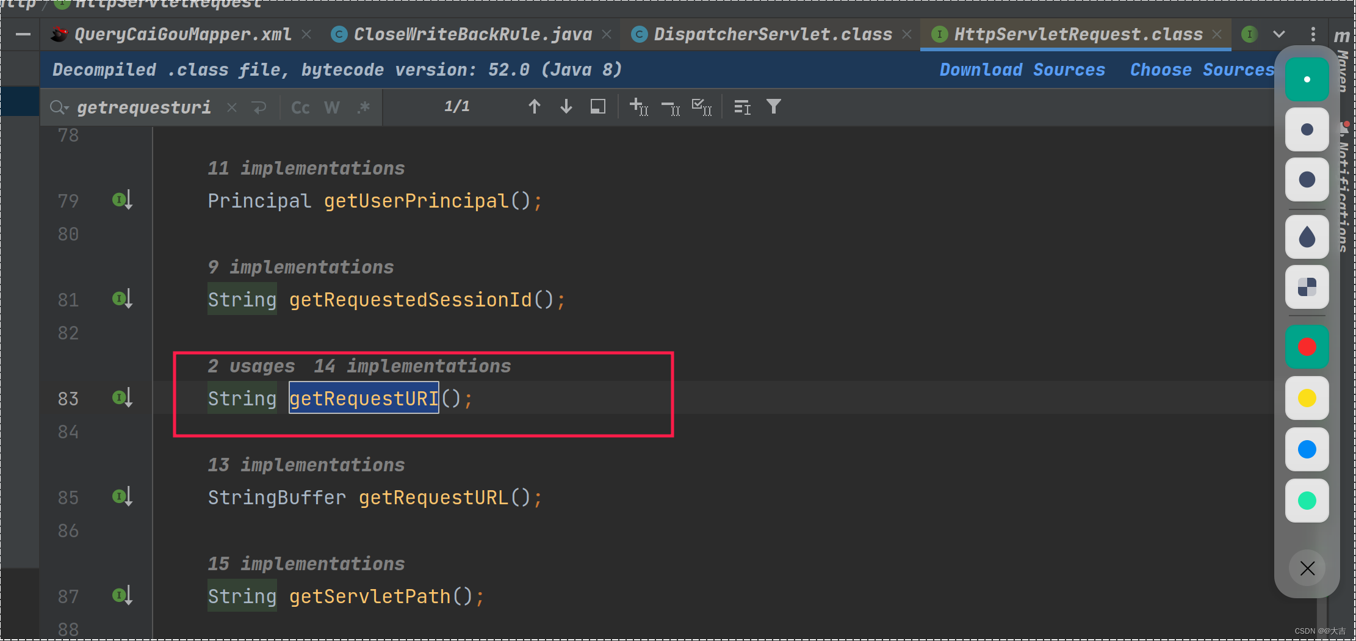Click getRequestURL method name

tap(433, 498)
